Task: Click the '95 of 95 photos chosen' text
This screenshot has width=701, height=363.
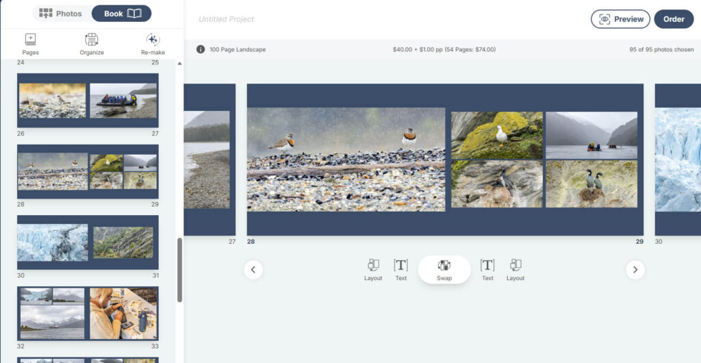Action: click(662, 49)
